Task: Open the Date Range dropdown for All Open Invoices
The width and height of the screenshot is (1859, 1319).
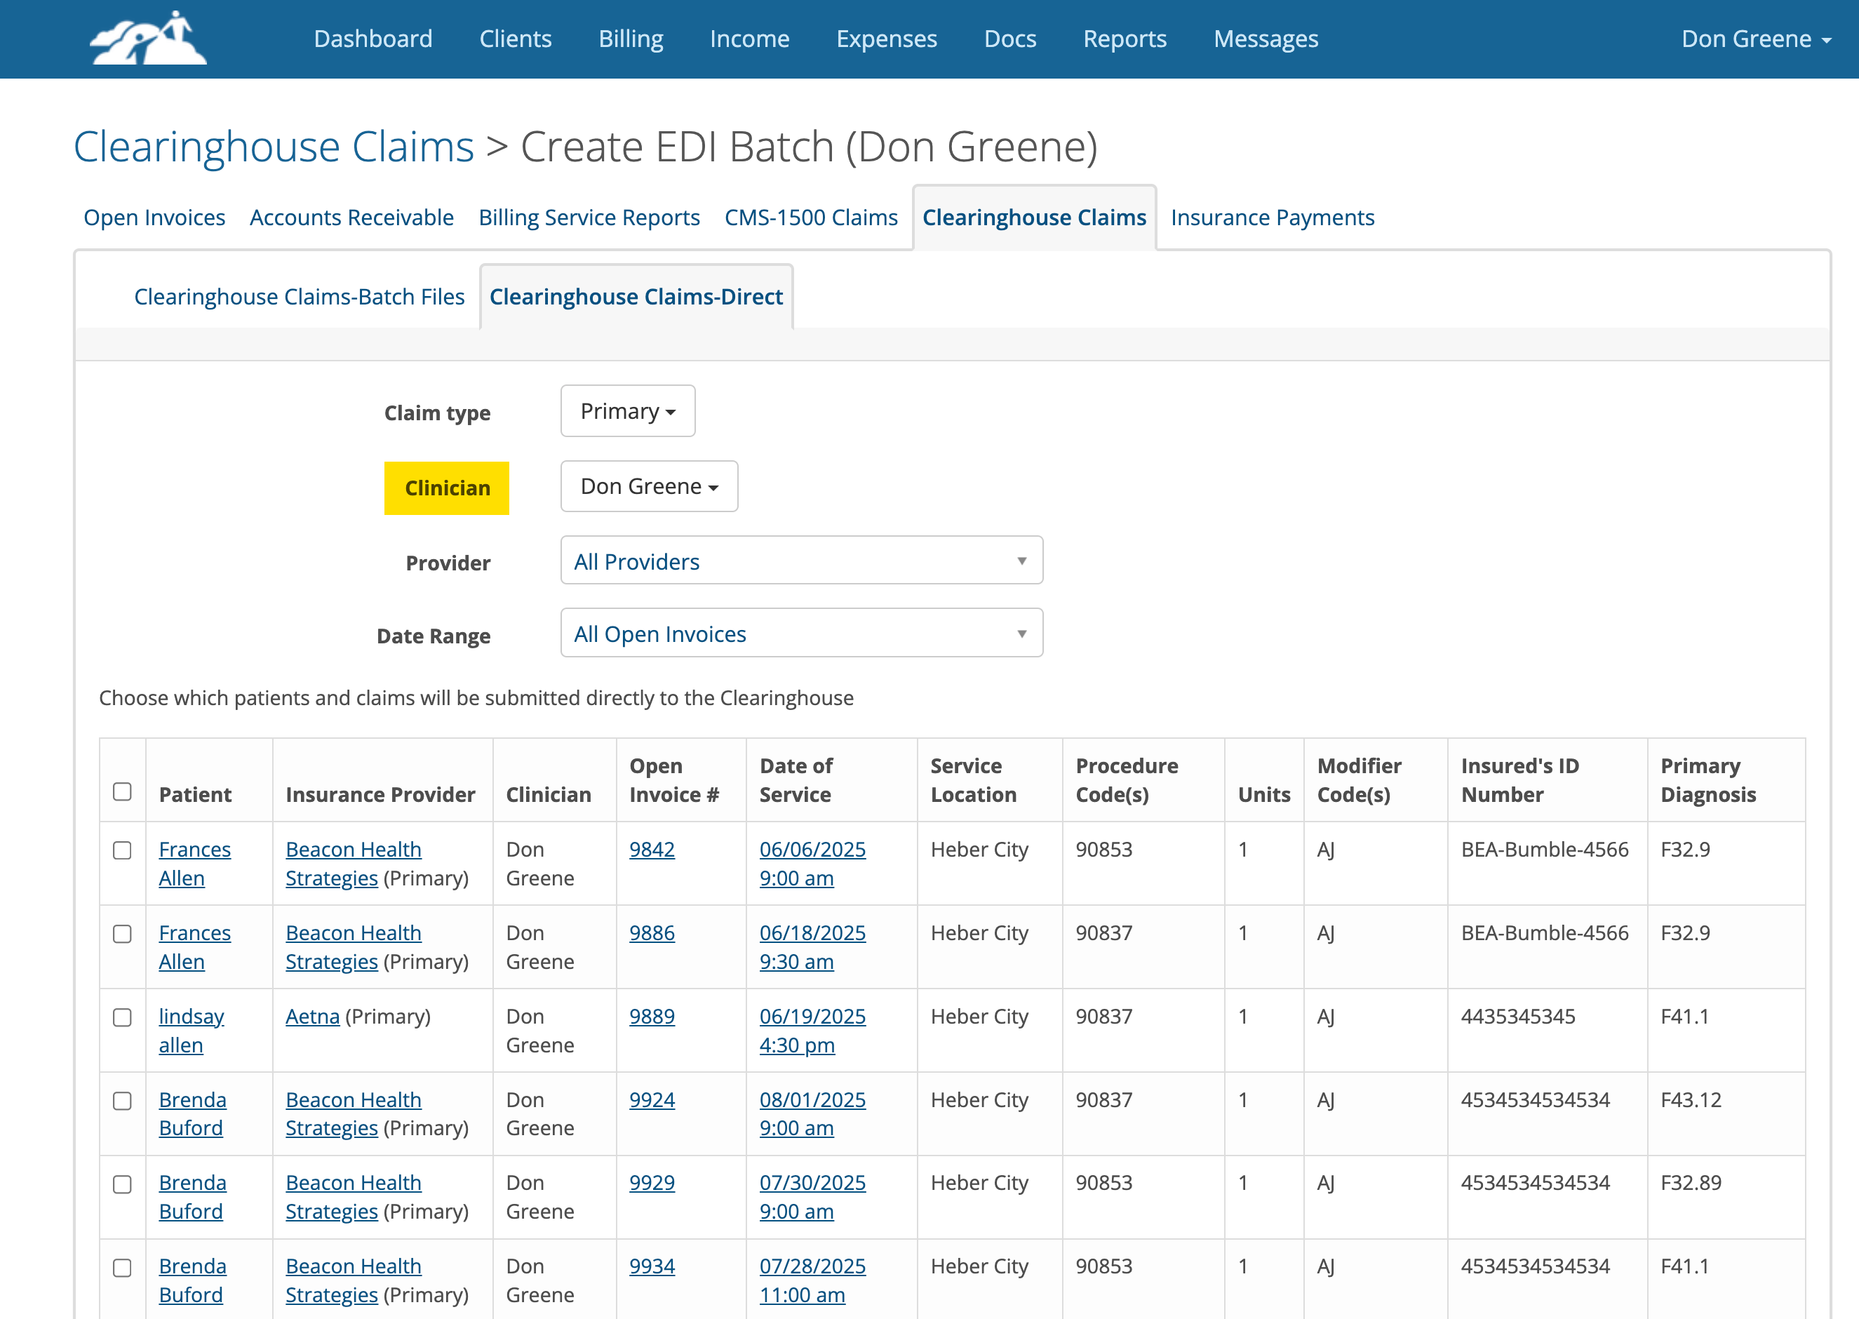Action: click(801, 633)
